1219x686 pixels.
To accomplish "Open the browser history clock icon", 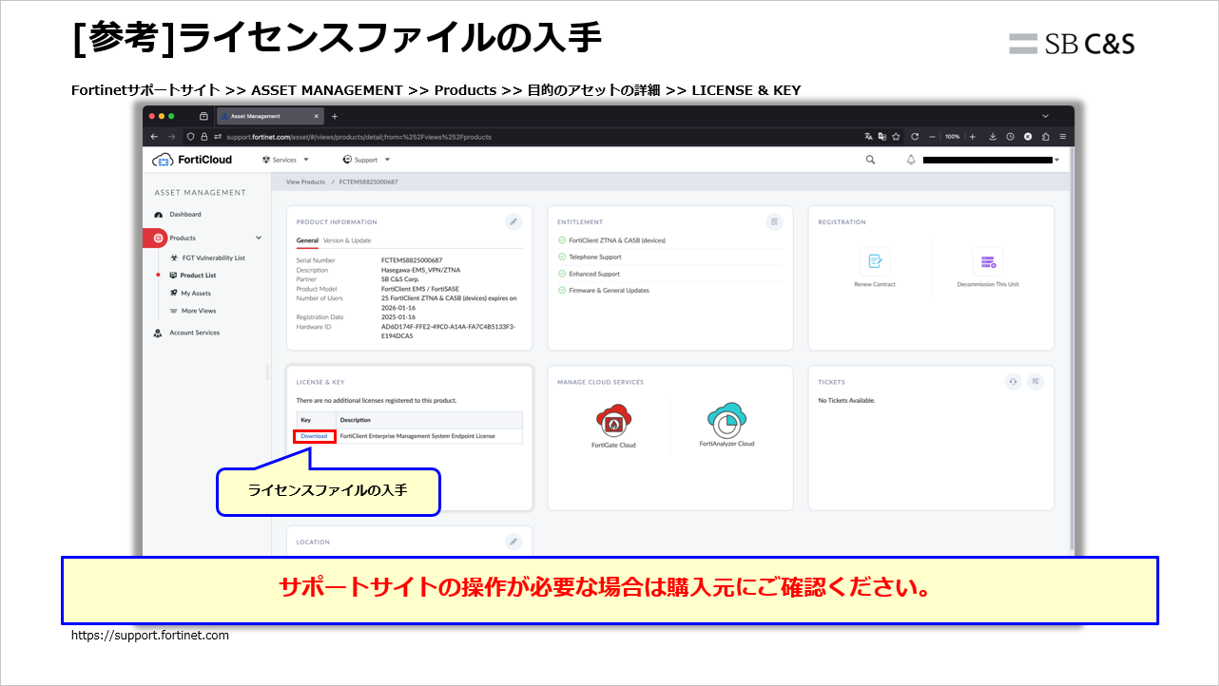I will 1010,137.
